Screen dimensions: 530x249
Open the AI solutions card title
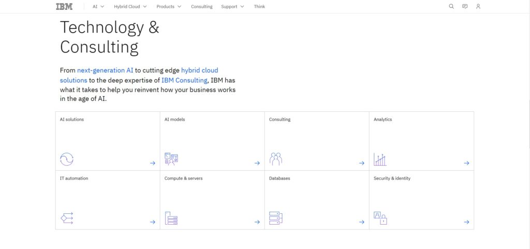(x=71, y=120)
